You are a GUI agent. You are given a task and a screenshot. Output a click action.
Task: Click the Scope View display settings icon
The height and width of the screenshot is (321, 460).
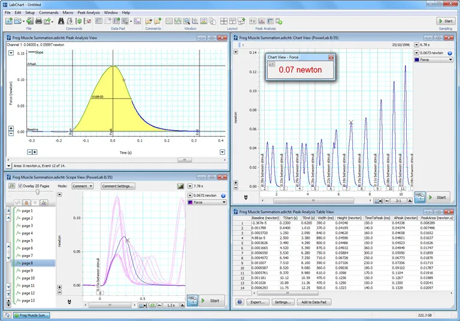[181, 186]
